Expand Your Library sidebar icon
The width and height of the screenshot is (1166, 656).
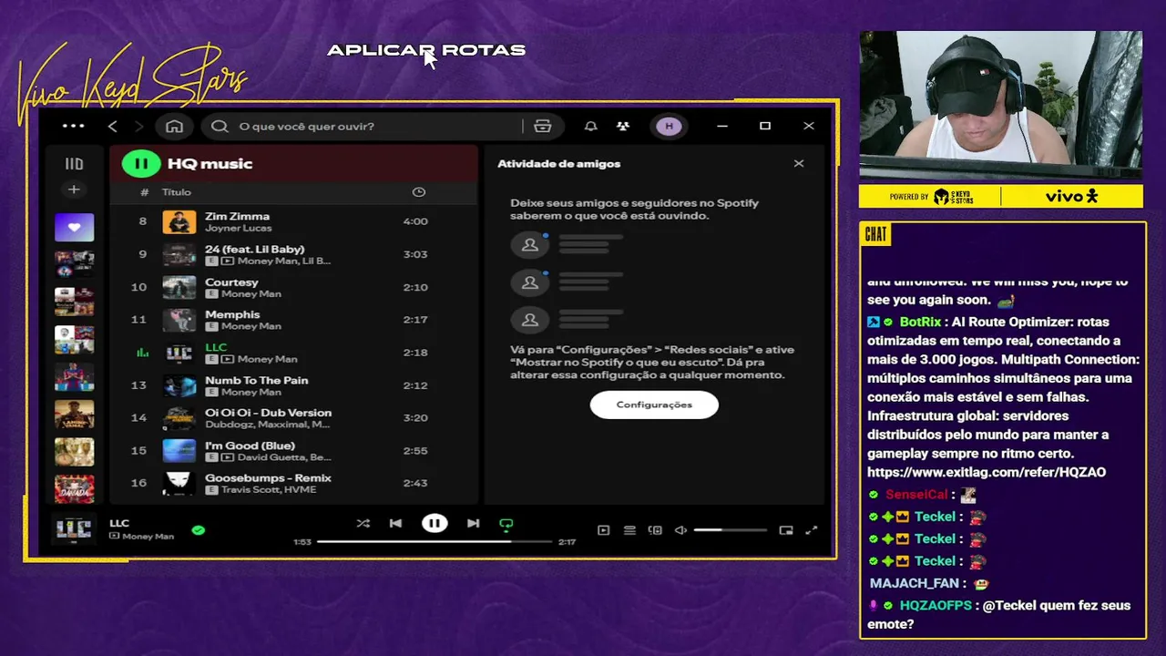(74, 164)
